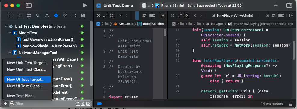
Task: Click the Library plus button in toolbar
Action: (x=276, y=5)
